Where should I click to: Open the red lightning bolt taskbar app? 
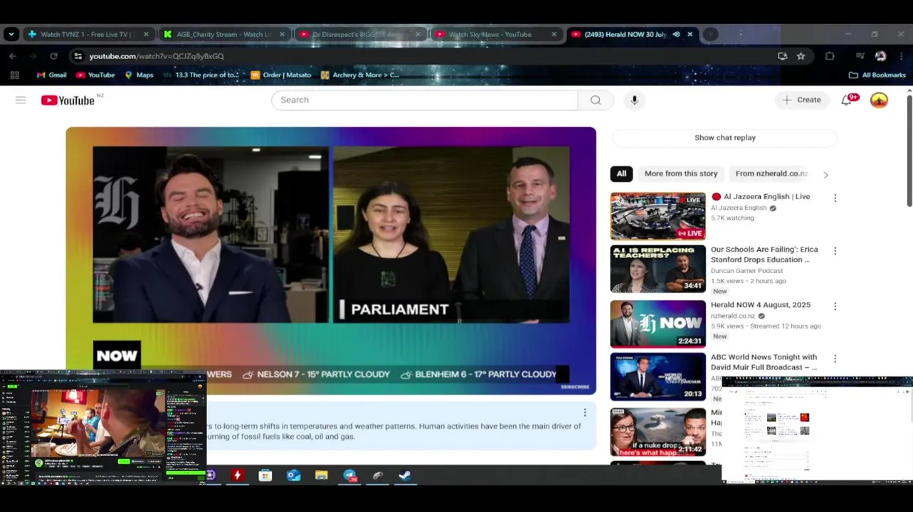tap(238, 476)
